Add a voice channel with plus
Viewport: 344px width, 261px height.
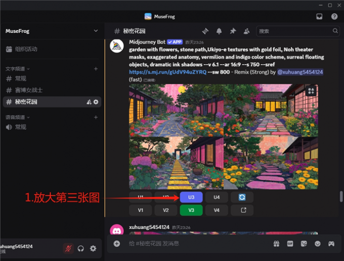(96, 117)
